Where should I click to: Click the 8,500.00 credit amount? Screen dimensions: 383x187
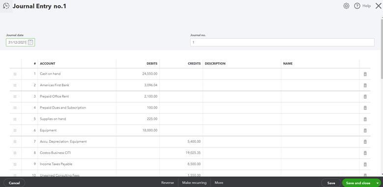coord(194,164)
